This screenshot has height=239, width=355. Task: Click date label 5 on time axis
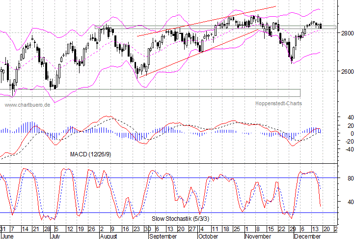tap(56, 229)
